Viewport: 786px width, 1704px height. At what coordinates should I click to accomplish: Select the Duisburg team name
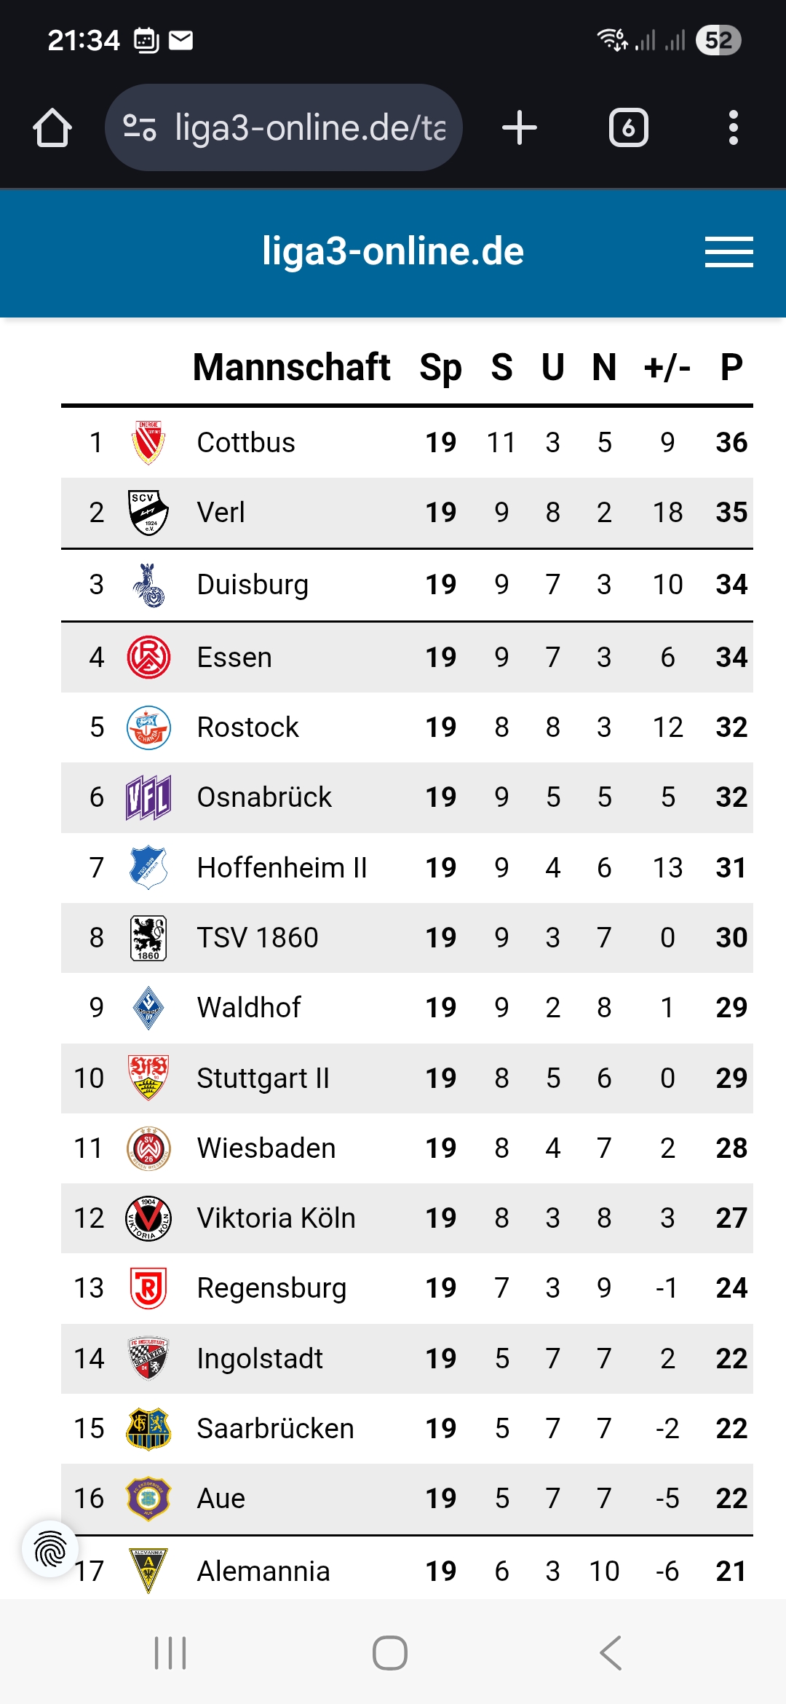point(253,585)
